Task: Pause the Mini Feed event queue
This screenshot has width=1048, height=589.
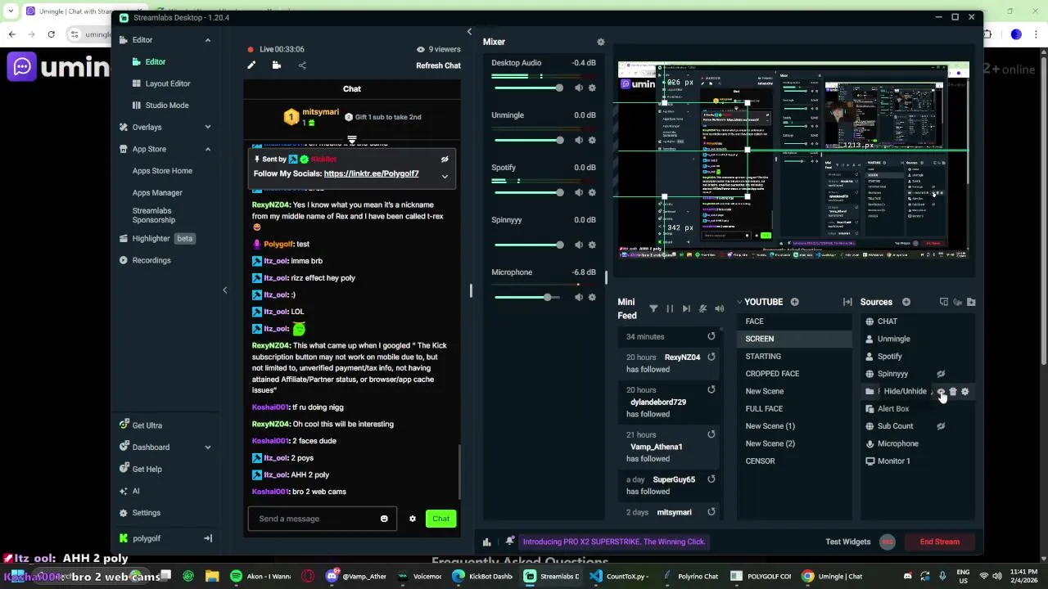Action: (x=670, y=308)
